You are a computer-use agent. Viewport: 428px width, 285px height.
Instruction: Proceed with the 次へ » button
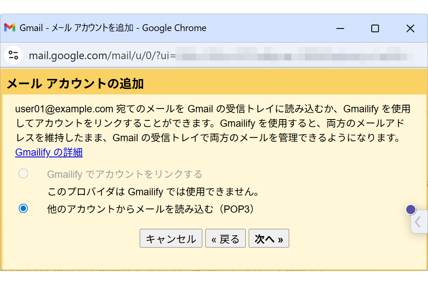coord(269,239)
